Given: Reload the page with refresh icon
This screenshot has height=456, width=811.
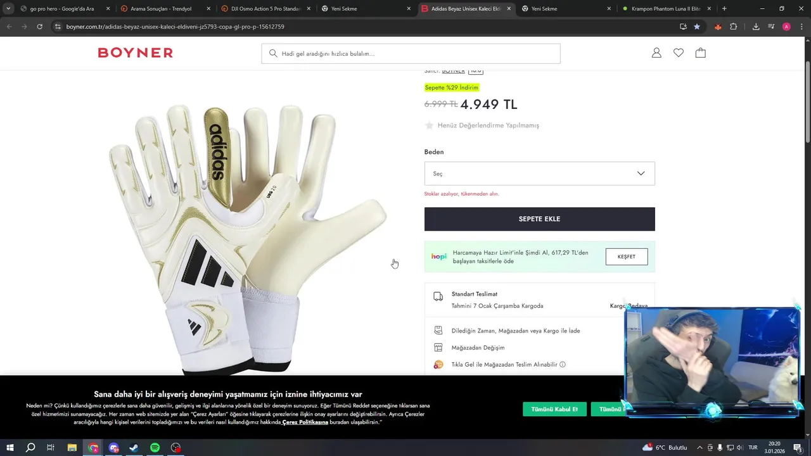Looking at the screenshot, I should [x=39, y=27].
